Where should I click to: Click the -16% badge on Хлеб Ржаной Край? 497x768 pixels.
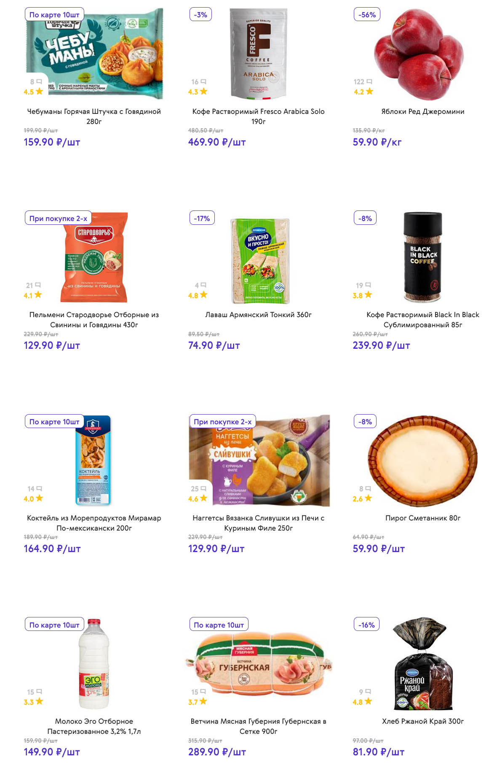click(x=366, y=625)
